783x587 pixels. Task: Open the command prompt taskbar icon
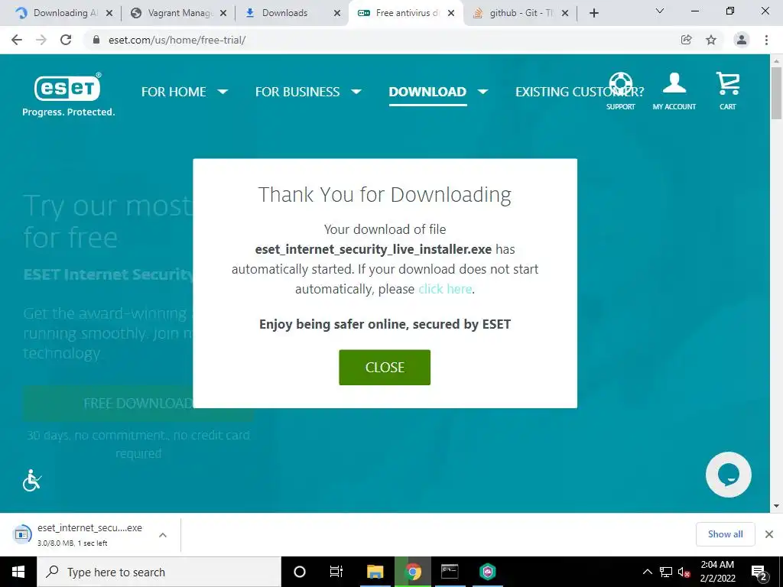coord(450,572)
